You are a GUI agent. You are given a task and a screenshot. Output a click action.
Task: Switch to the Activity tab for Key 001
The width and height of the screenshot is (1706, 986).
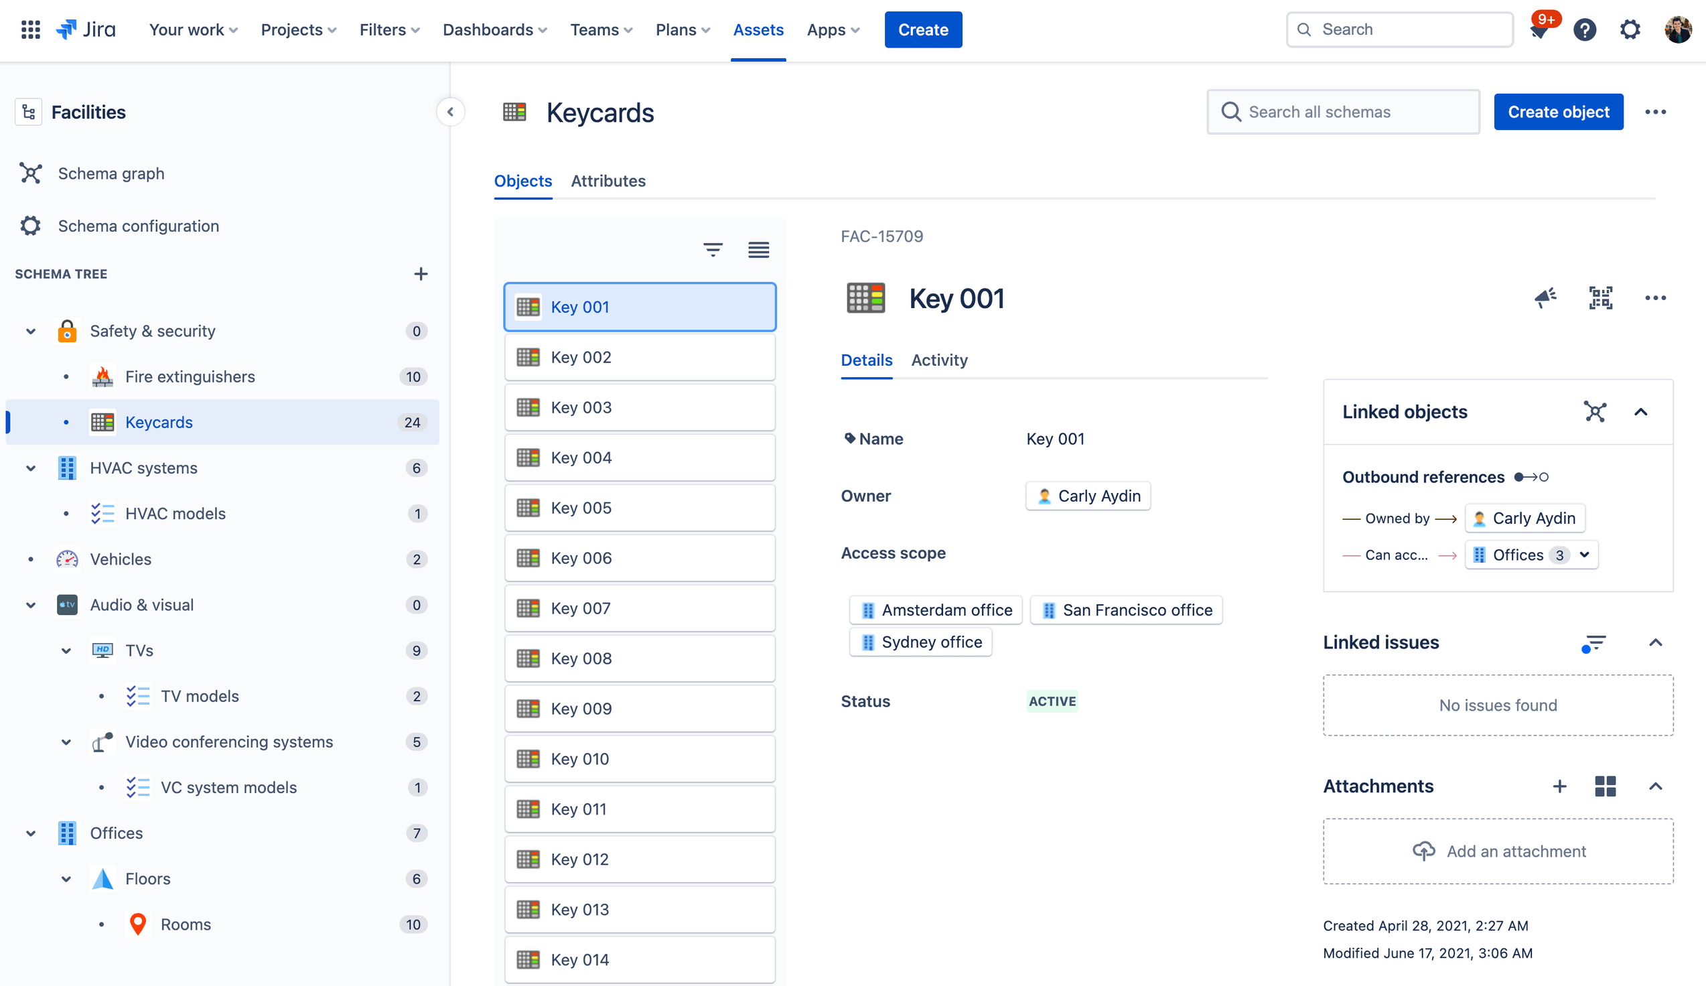(940, 359)
